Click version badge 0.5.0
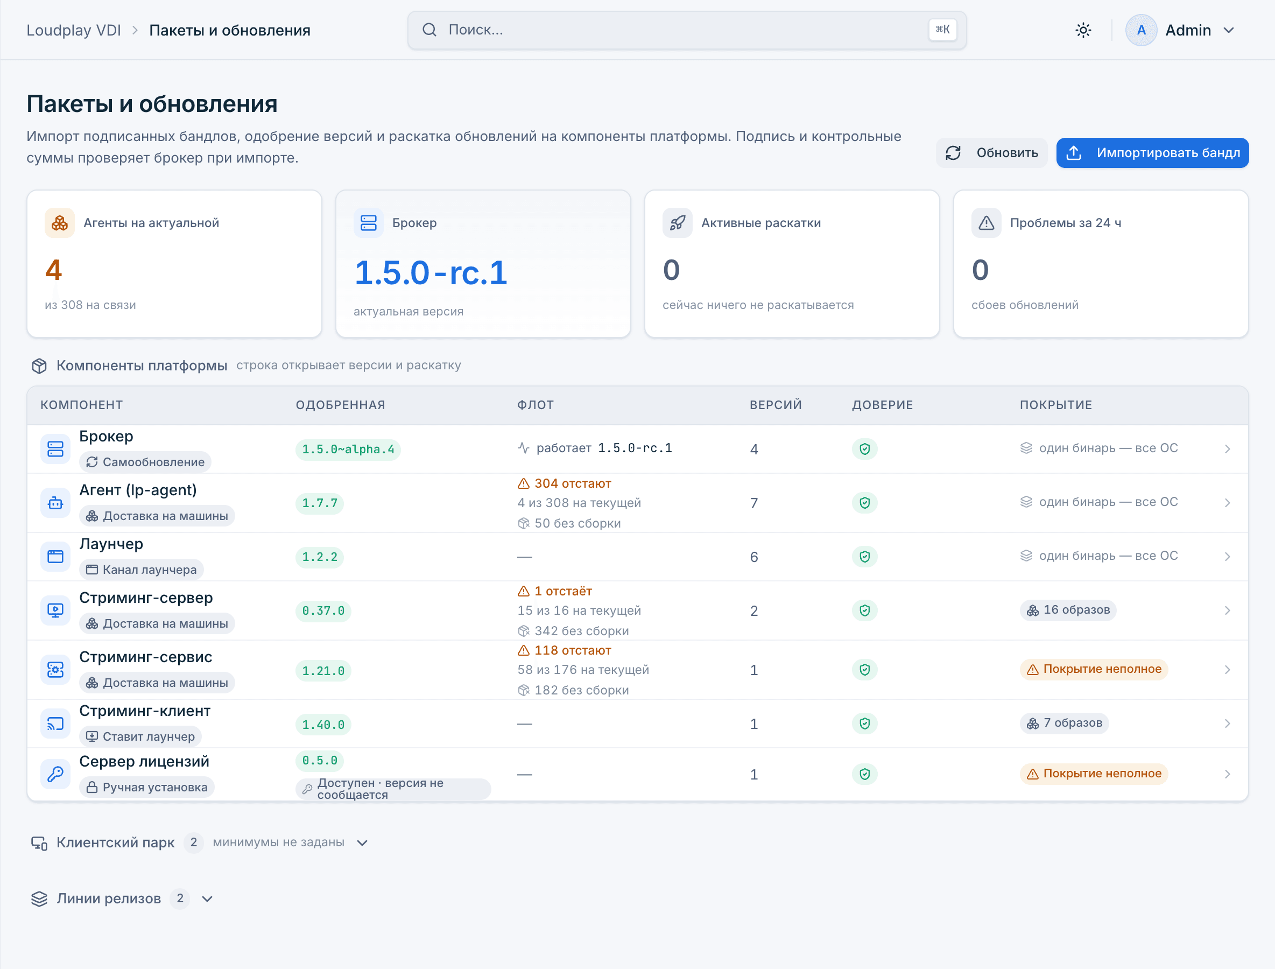Viewport: 1275px width, 969px height. click(x=320, y=761)
